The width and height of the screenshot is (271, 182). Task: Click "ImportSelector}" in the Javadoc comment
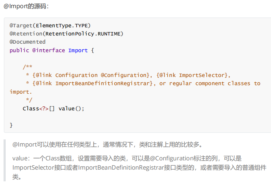(203, 75)
